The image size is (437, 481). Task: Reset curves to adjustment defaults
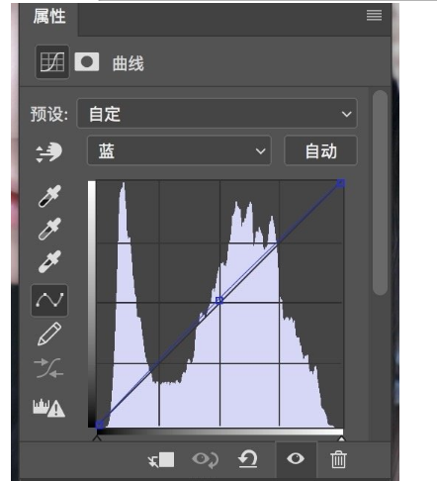248,459
